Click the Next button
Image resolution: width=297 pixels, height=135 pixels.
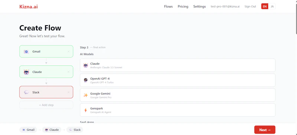click(x=265, y=130)
